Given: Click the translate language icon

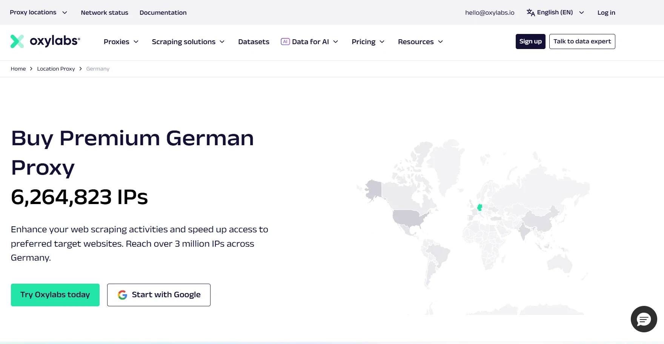Looking at the screenshot, I should tap(531, 12).
